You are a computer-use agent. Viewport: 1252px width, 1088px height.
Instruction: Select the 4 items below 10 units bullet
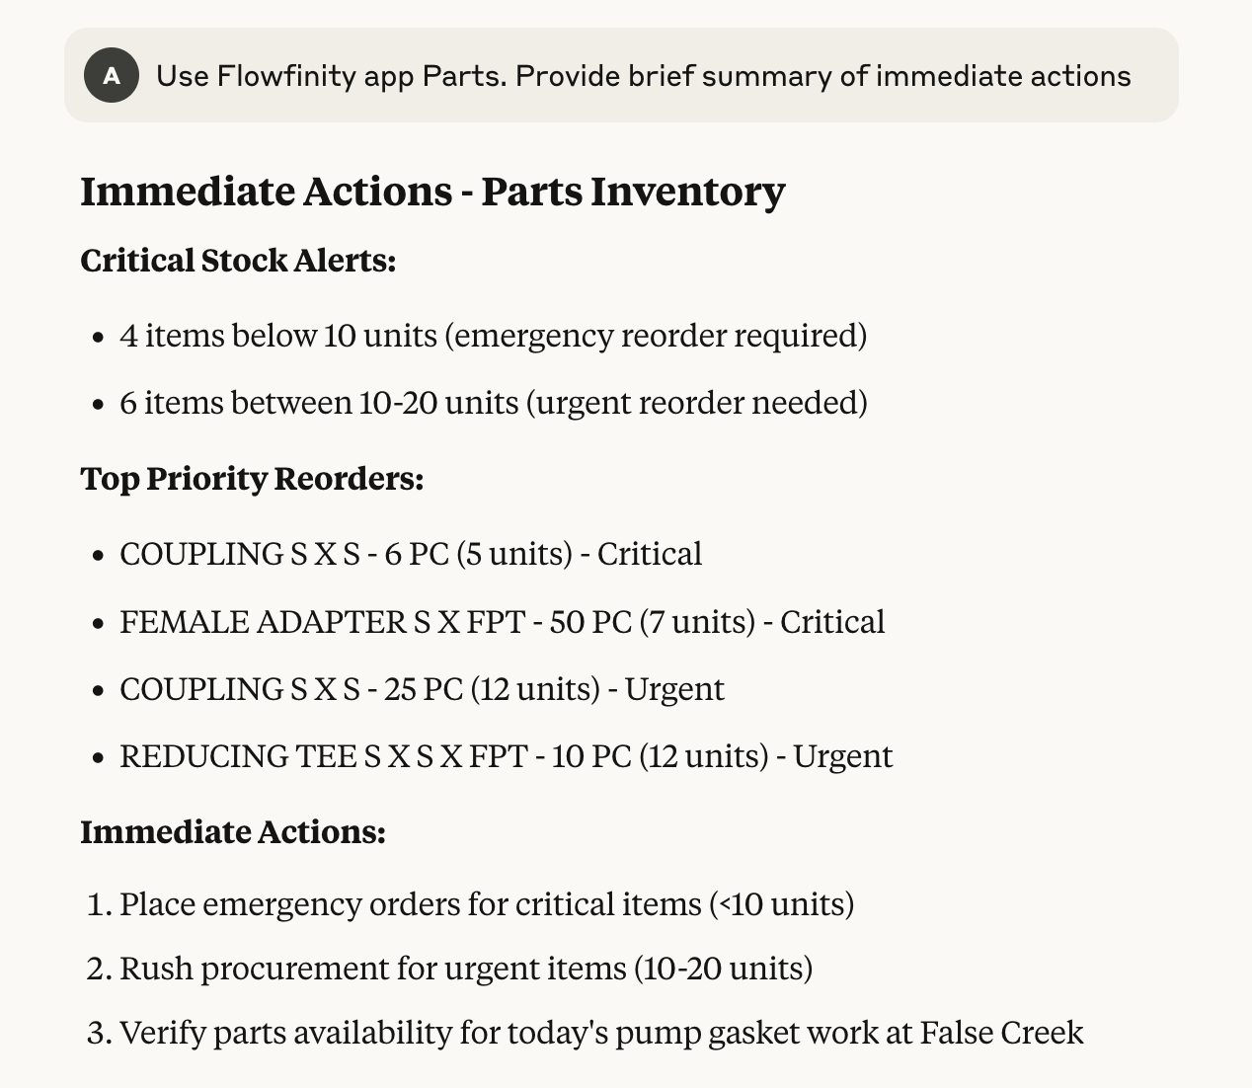coord(493,336)
